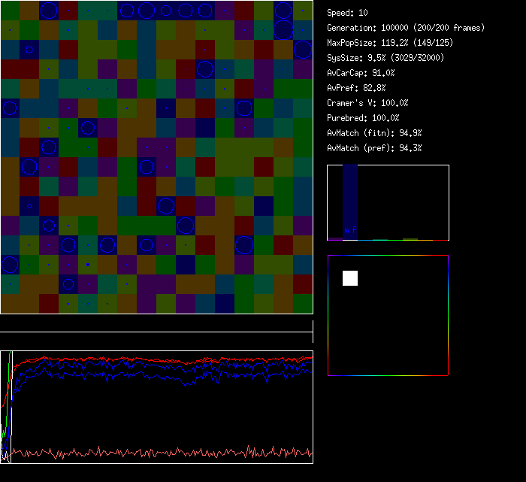
Task: Click the small olive bar on the histogram baseline
Action: pos(410,239)
